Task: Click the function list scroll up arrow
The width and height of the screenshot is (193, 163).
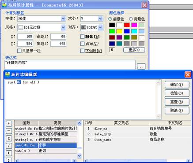Action: (x=79, y=123)
